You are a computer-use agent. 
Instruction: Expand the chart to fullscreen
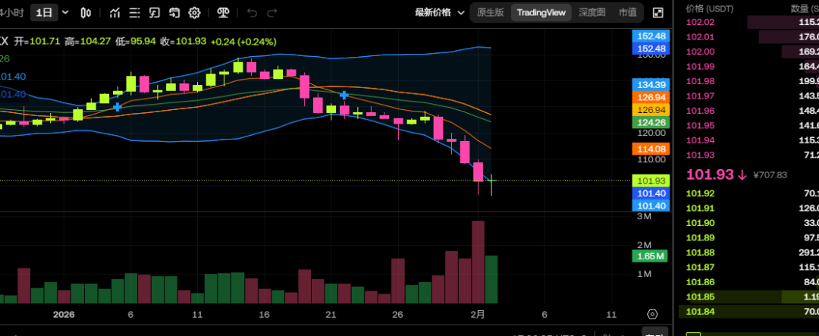657,12
